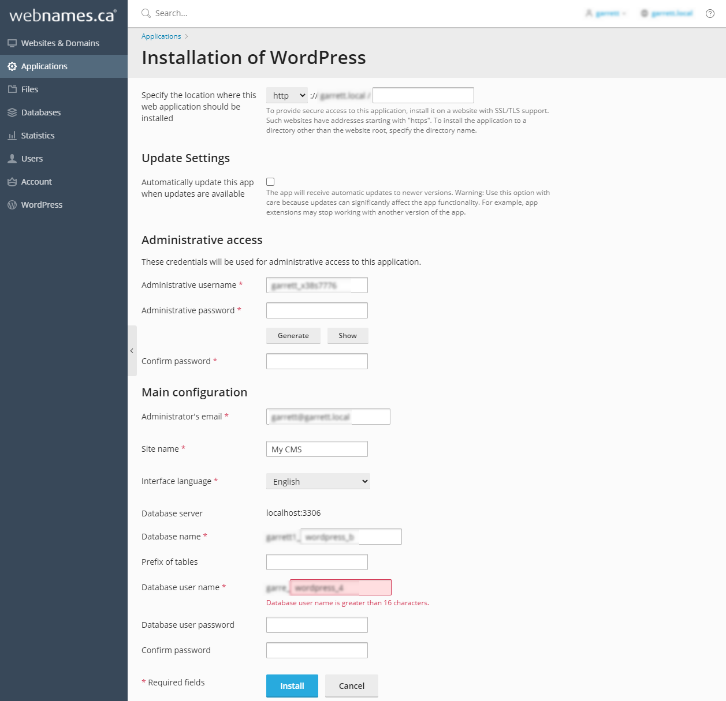Focus the Database name field

tap(351, 537)
